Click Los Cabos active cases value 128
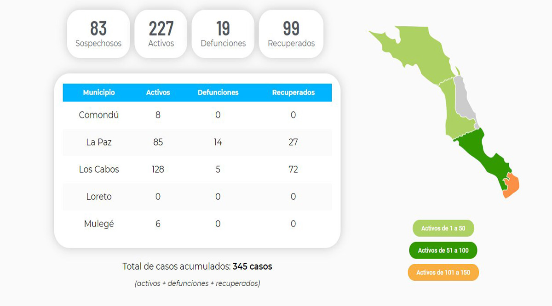This screenshot has width=552, height=306. (158, 169)
